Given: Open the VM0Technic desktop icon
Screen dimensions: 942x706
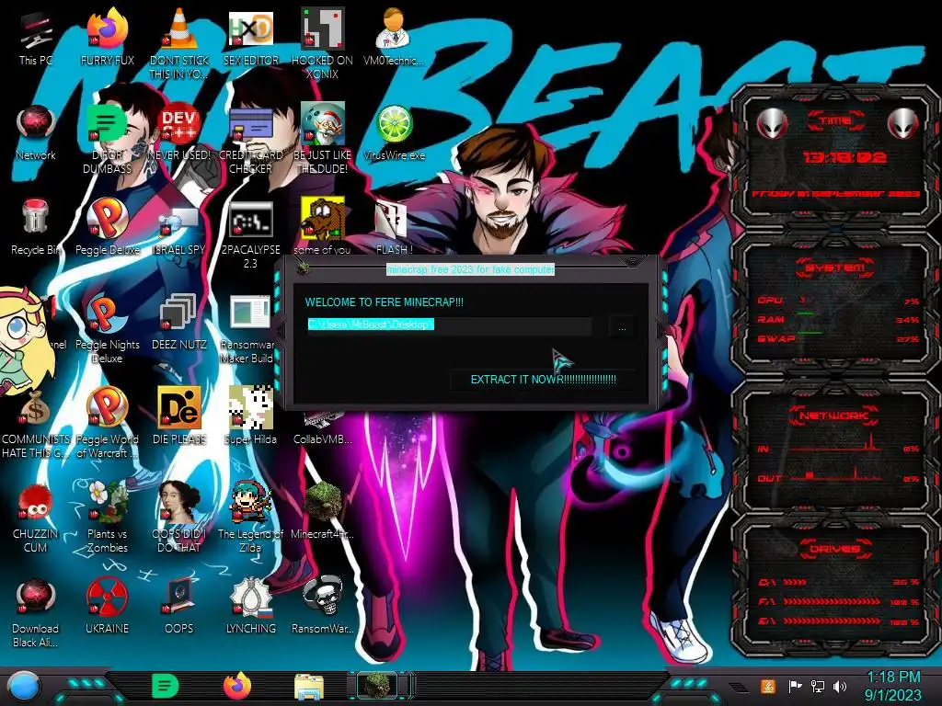Looking at the screenshot, I should [394, 37].
